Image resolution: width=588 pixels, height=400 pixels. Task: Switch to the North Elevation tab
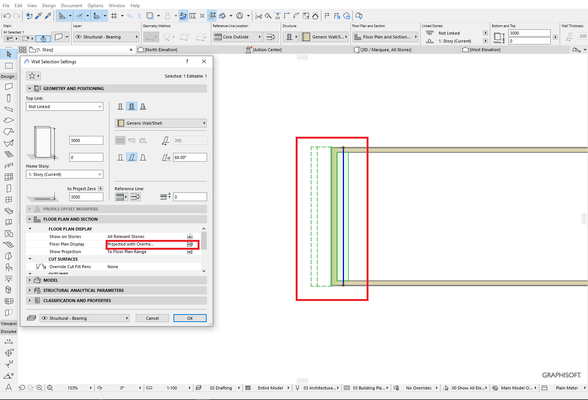(x=160, y=49)
